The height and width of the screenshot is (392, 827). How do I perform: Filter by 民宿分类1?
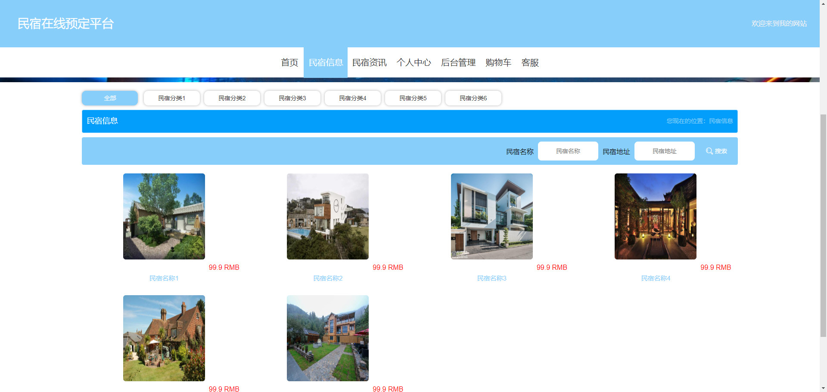point(171,98)
